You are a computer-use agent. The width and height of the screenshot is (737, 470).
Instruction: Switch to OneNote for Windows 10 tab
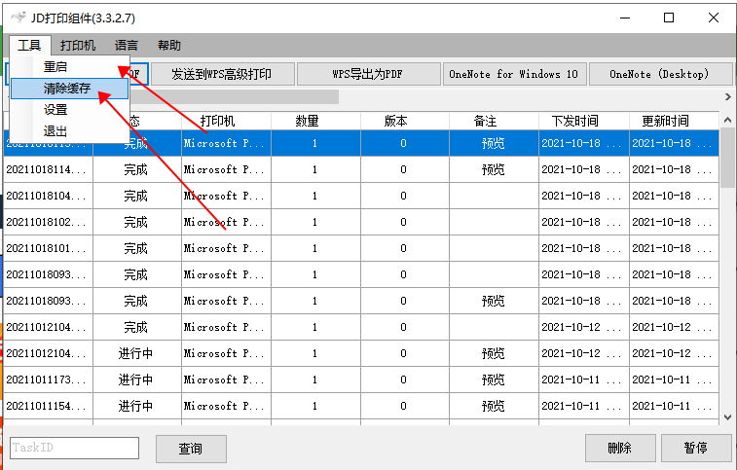coord(512,74)
